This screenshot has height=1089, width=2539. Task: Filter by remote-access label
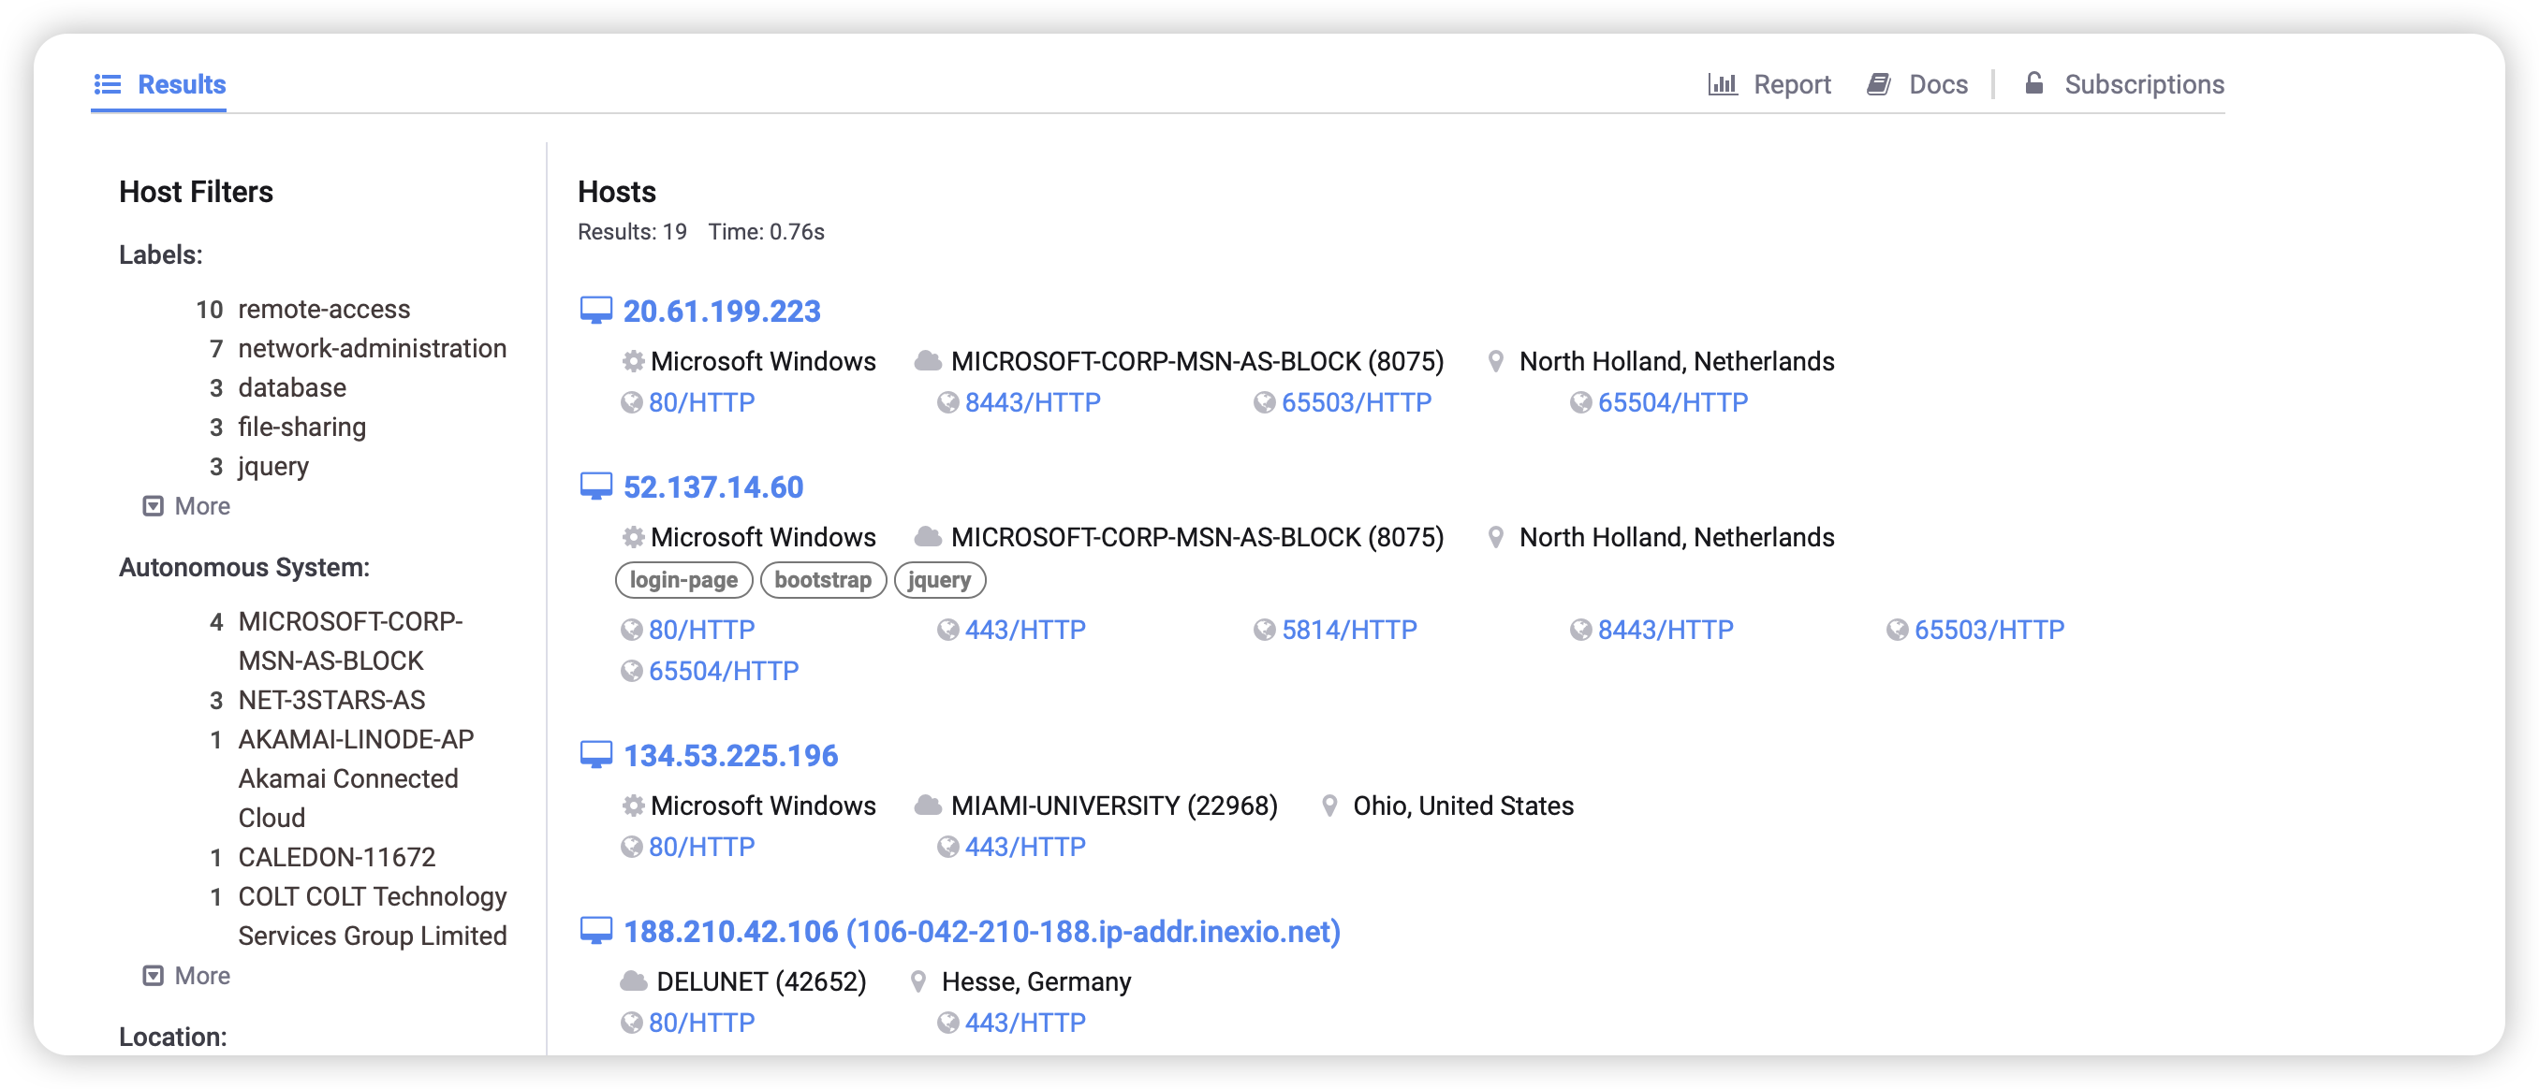(323, 309)
